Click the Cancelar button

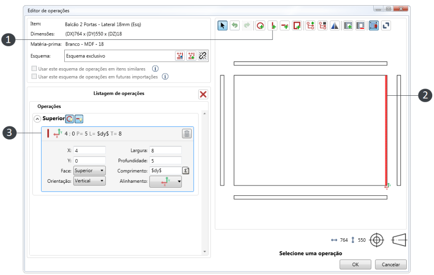coord(391,265)
